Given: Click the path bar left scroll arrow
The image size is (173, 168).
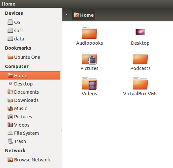Looking at the screenshot, I should (x=67, y=15).
